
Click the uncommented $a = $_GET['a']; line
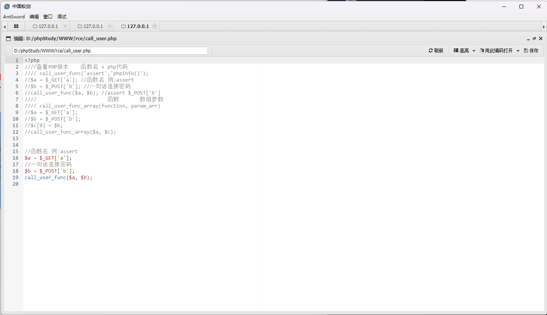tap(48, 158)
